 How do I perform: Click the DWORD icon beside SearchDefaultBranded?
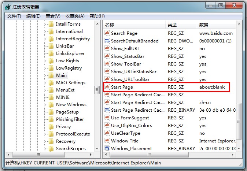pos(107,41)
